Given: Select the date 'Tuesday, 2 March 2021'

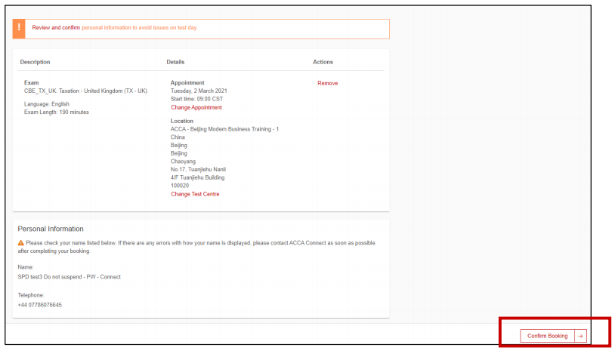Looking at the screenshot, I should click(199, 91).
